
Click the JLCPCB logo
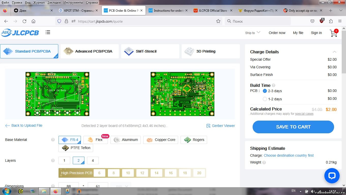point(20,32)
